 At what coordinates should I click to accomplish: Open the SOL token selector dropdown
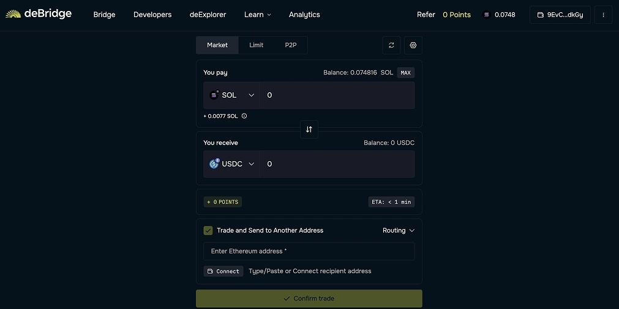click(x=232, y=95)
